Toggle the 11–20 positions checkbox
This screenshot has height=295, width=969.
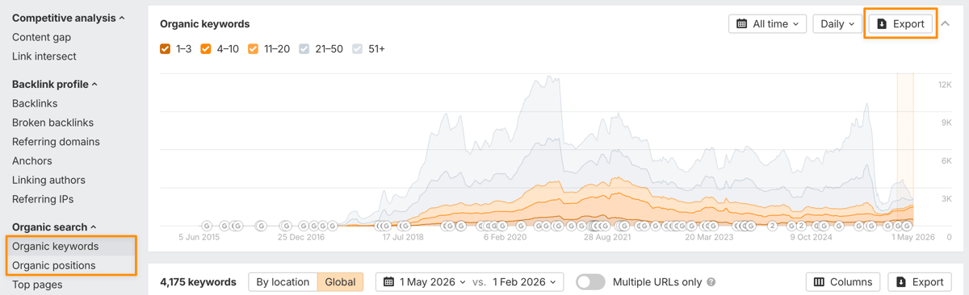[254, 49]
